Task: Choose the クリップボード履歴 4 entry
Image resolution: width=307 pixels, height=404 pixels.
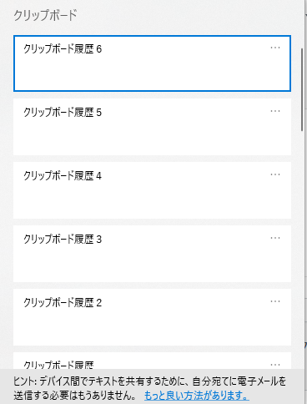Action: click(x=152, y=190)
